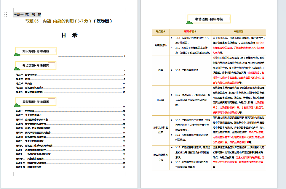The image size is (286, 189).
Task: Open contents entry 考点三 比热容
Action: pyautogui.click(x=71, y=84)
